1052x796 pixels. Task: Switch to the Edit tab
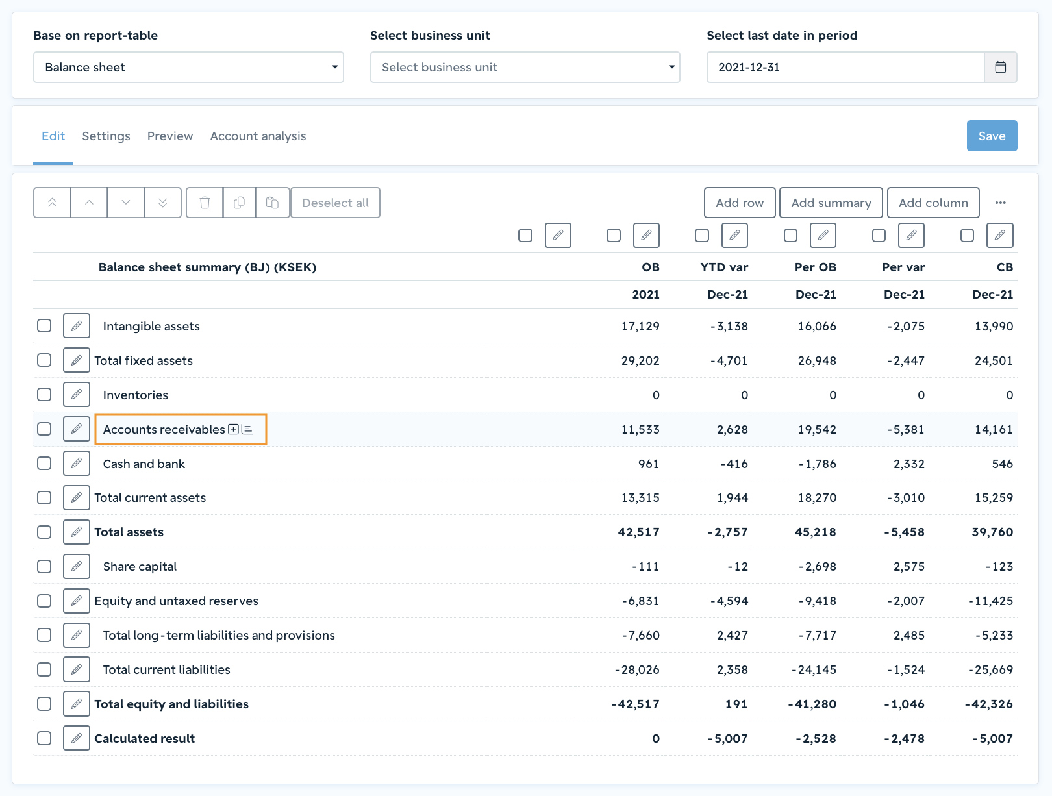(x=53, y=136)
